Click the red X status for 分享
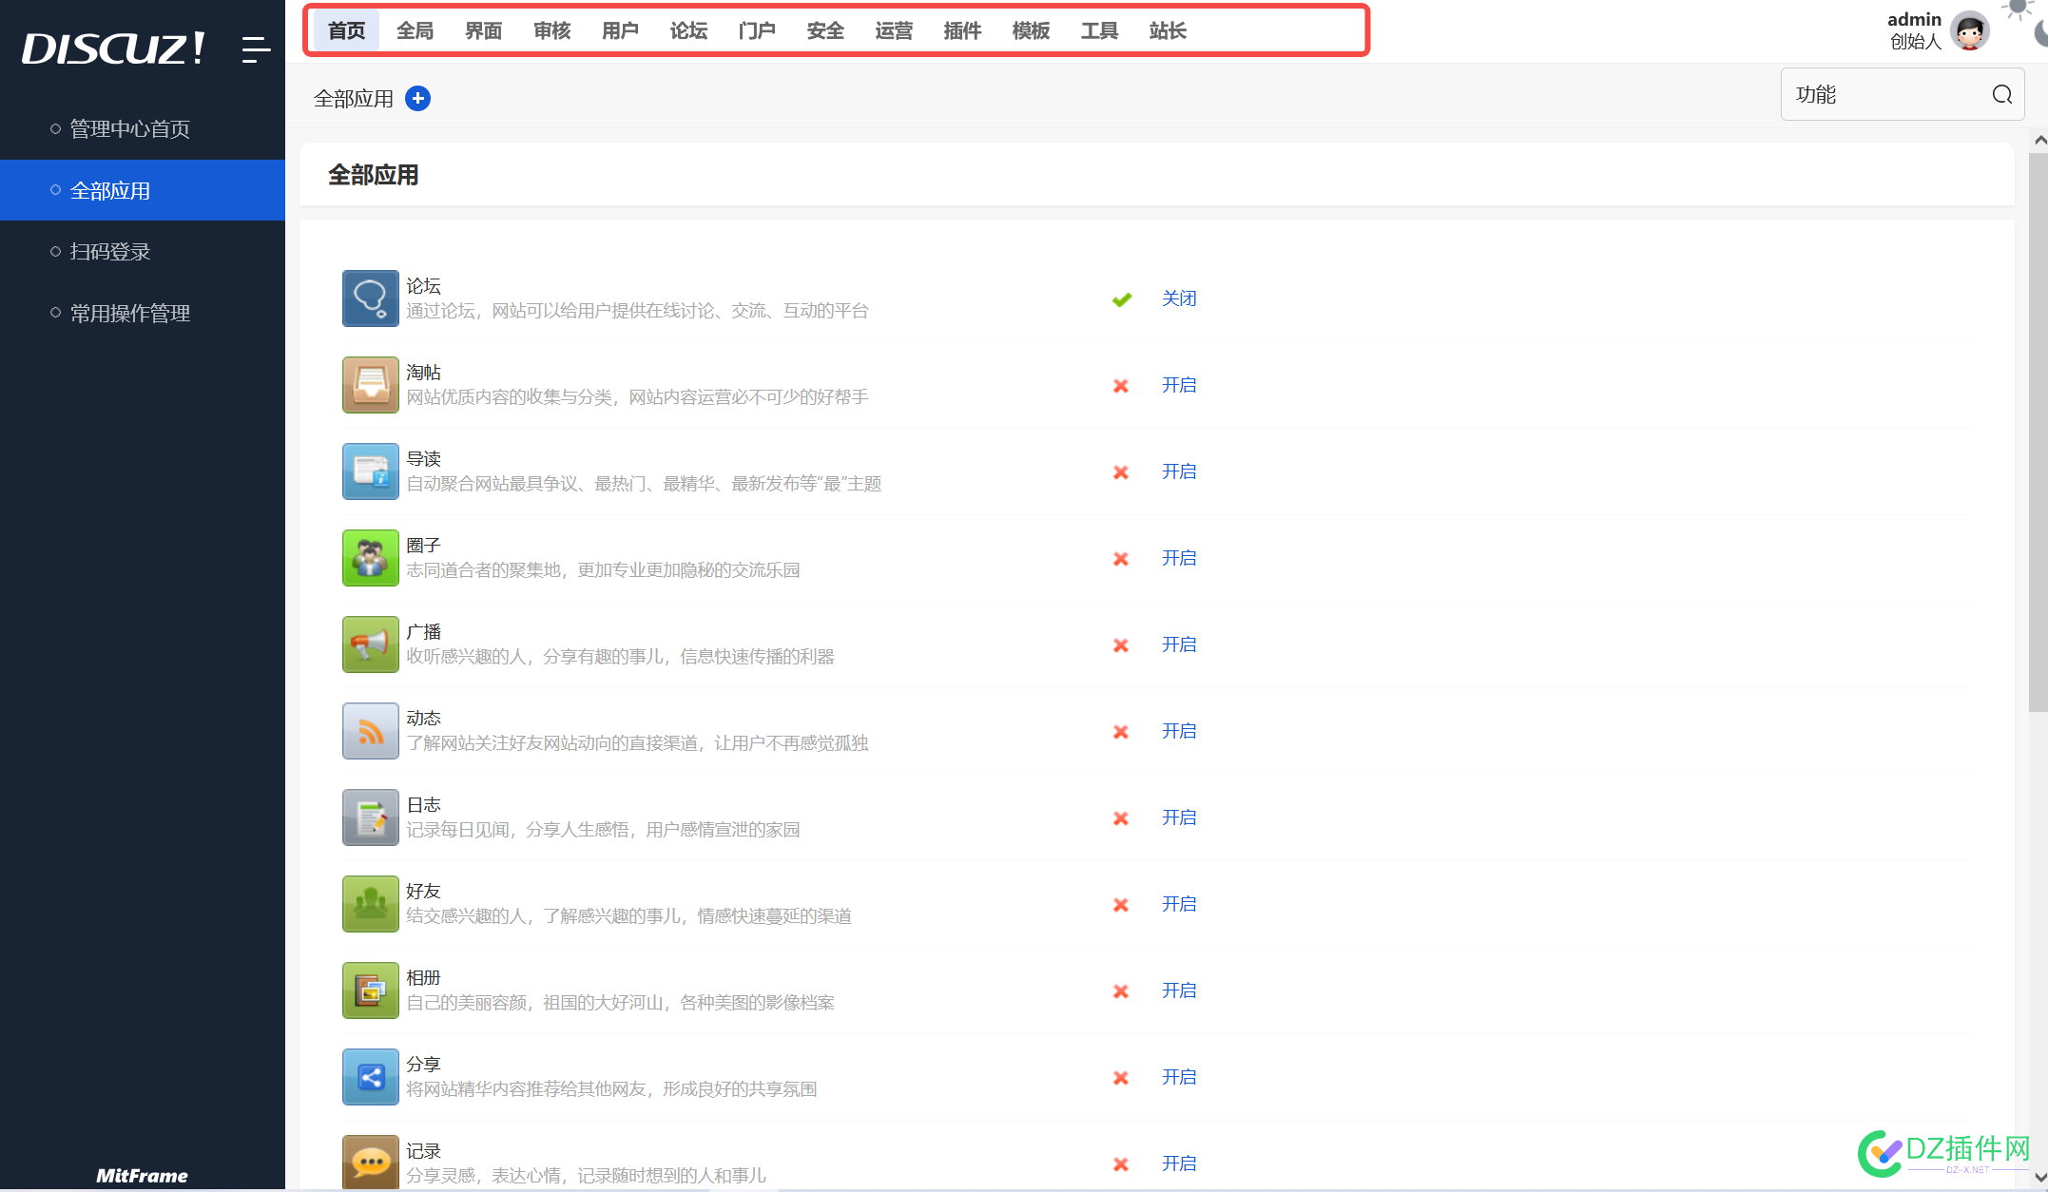Image resolution: width=2048 pixels, height=1192 pixels. pos(1121,1078)
